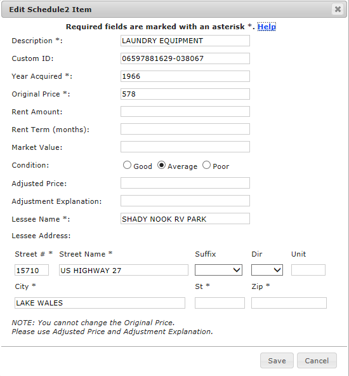Expand the Suffix dropdown
Screen dimensions: 349x376
tap(218, 270)
